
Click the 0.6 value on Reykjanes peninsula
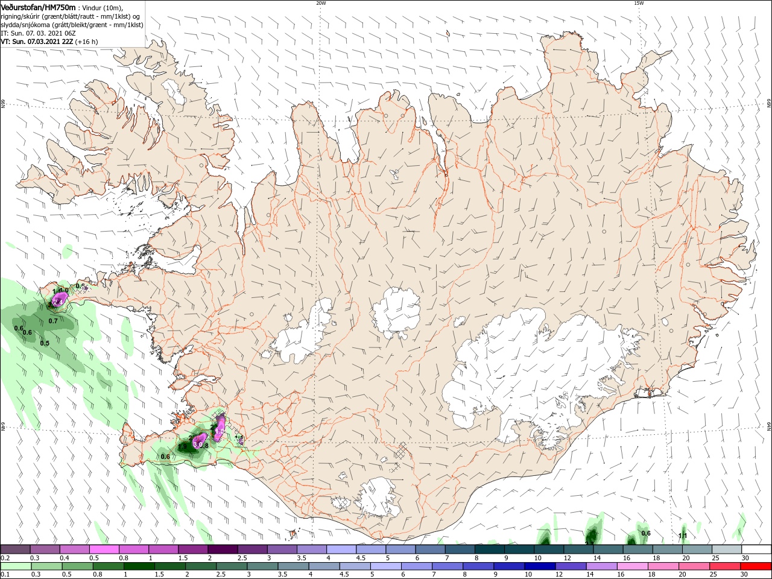point(165,457)
